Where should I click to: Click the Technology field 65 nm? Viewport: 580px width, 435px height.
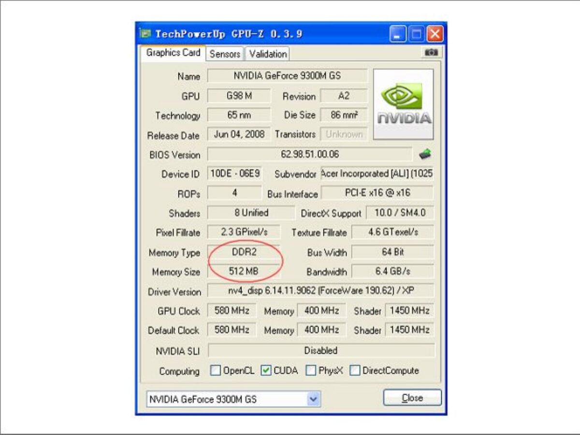coord(239,115)
